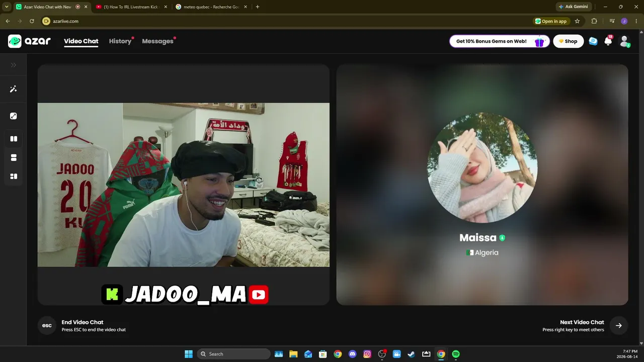Expand the left sidebar with the double chevron
The height and width of the screenshot is (362, 644).
coord(14,65)
